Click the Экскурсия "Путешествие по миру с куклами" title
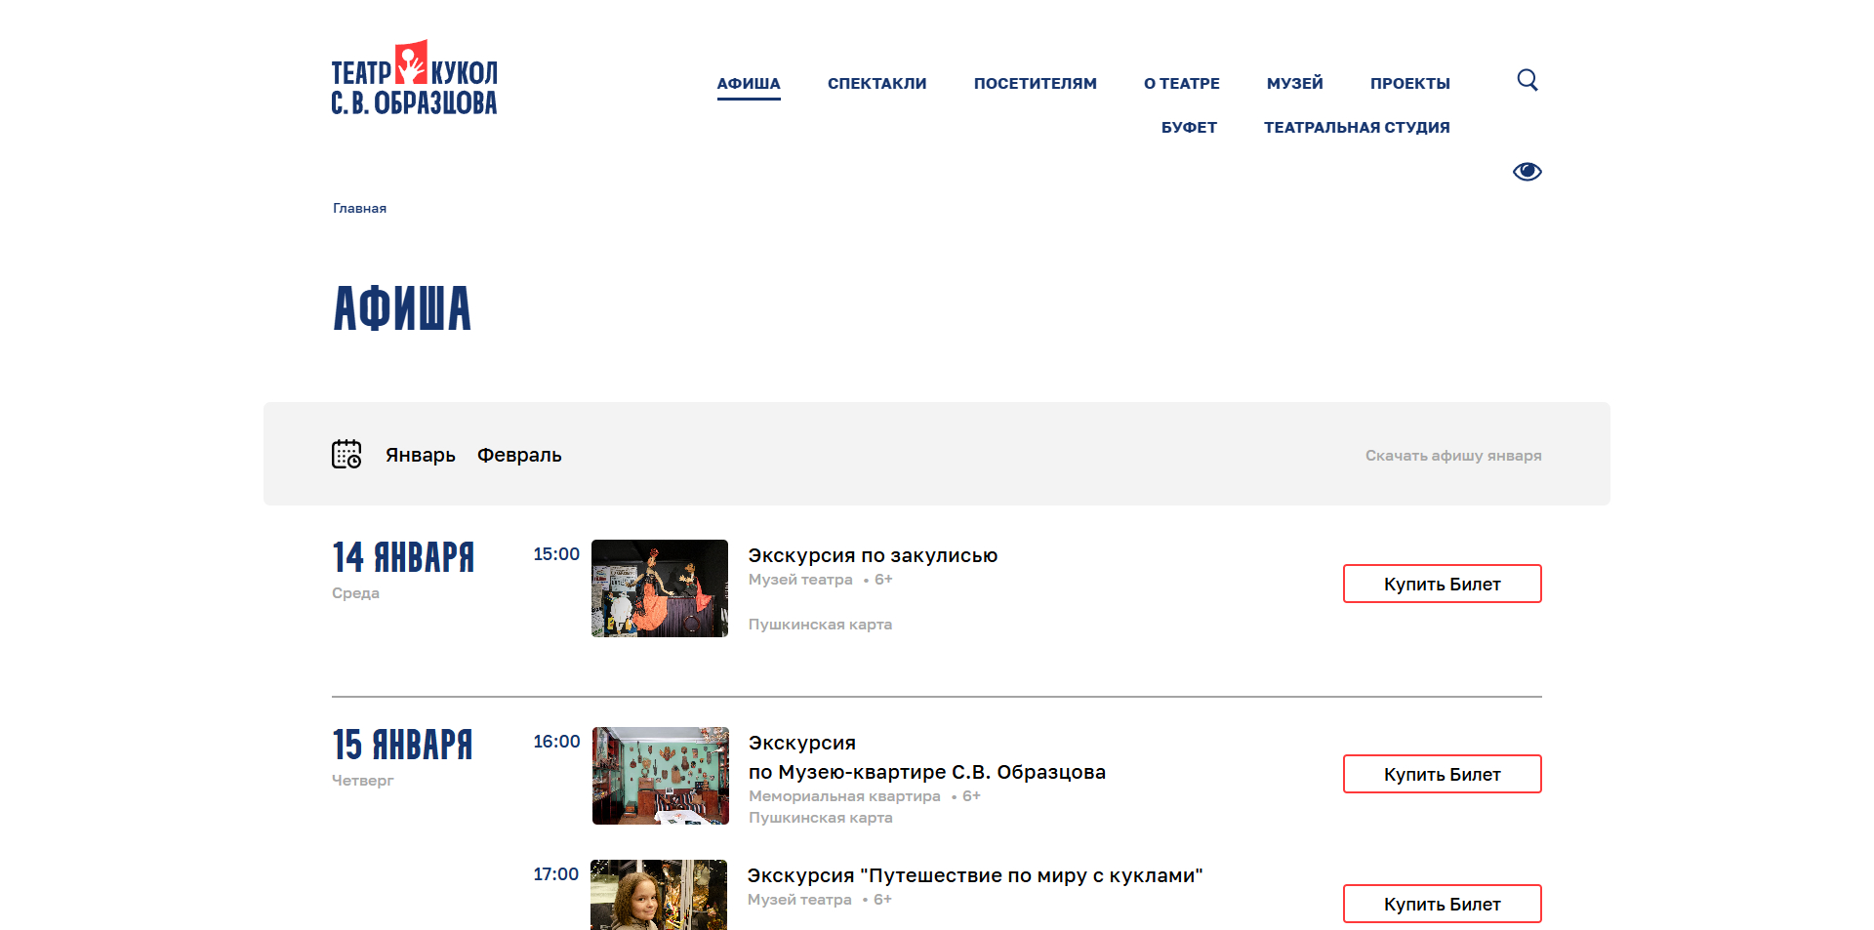 (976, 875)
